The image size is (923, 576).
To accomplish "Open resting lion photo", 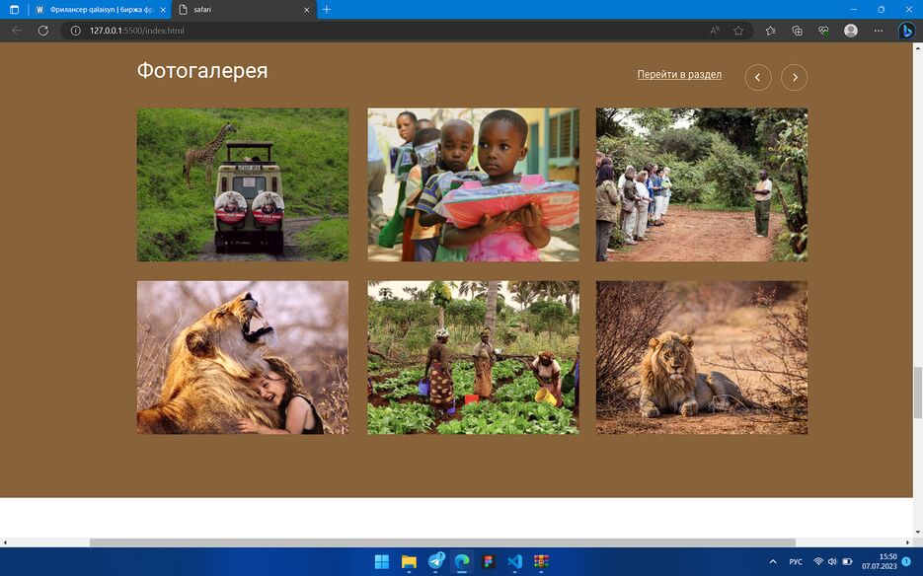I will (702, 358).
